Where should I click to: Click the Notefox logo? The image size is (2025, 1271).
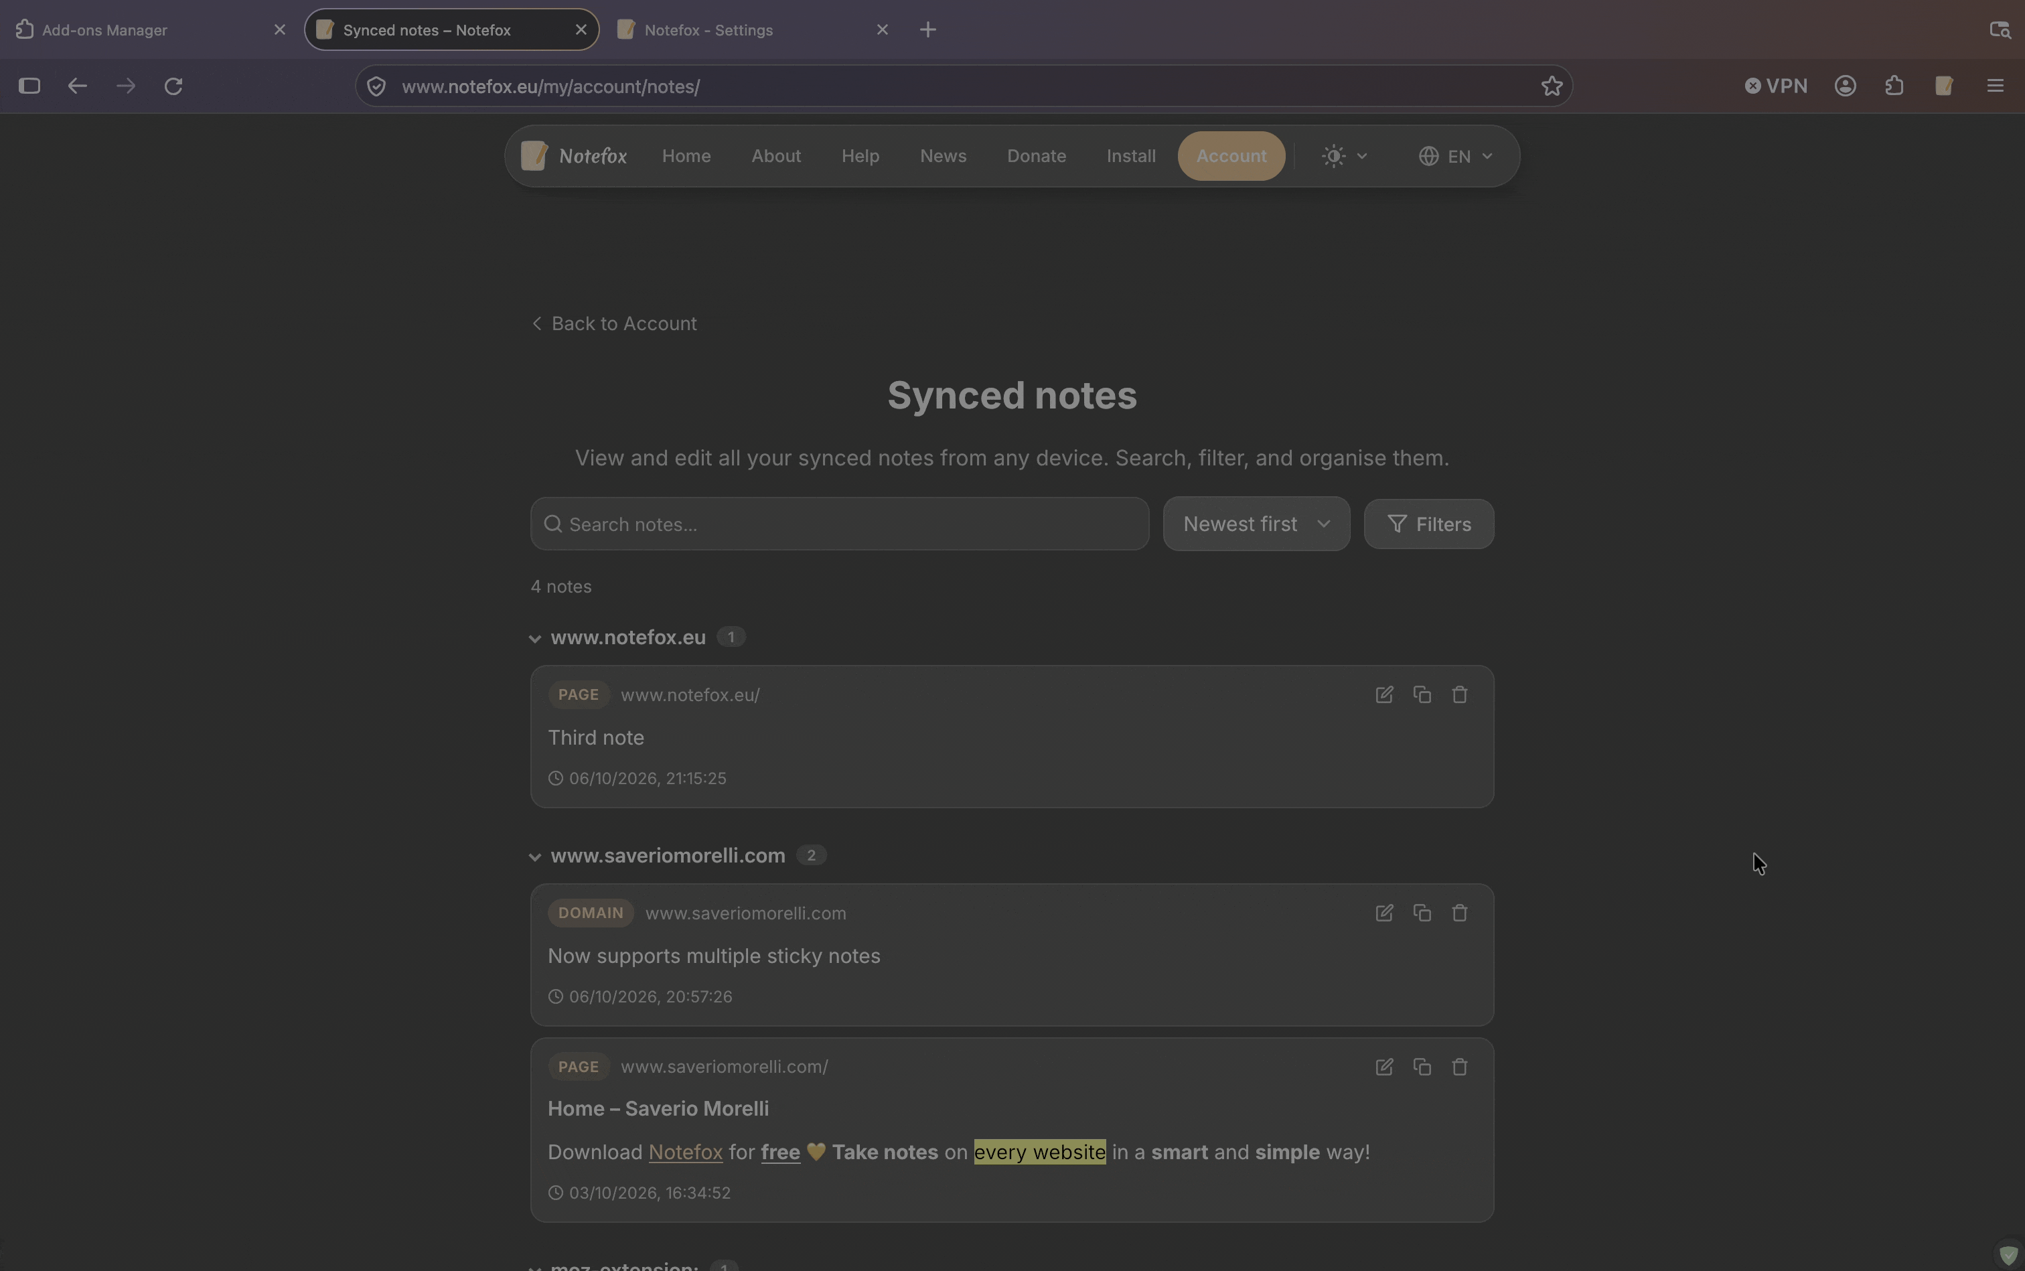pyautogui.click(x=573, y=156)
